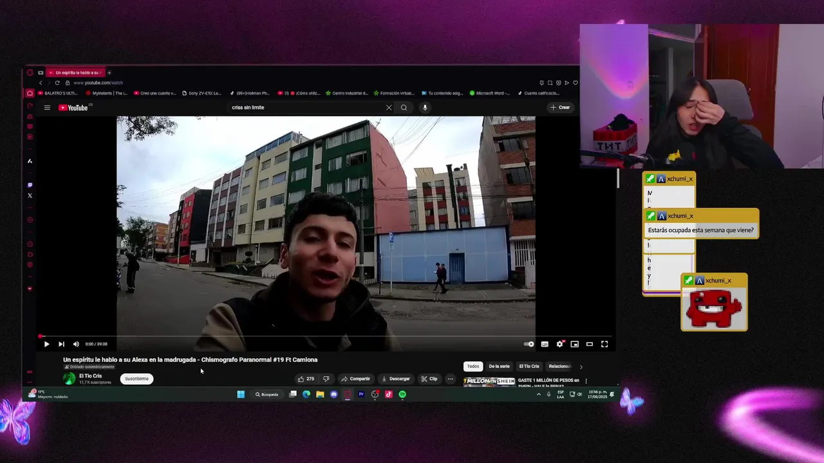Click the video progress bar

click(325, 336)
